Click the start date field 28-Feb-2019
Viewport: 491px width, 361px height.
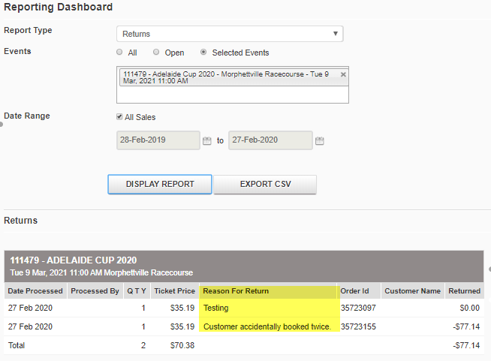(x=158, y=140)
